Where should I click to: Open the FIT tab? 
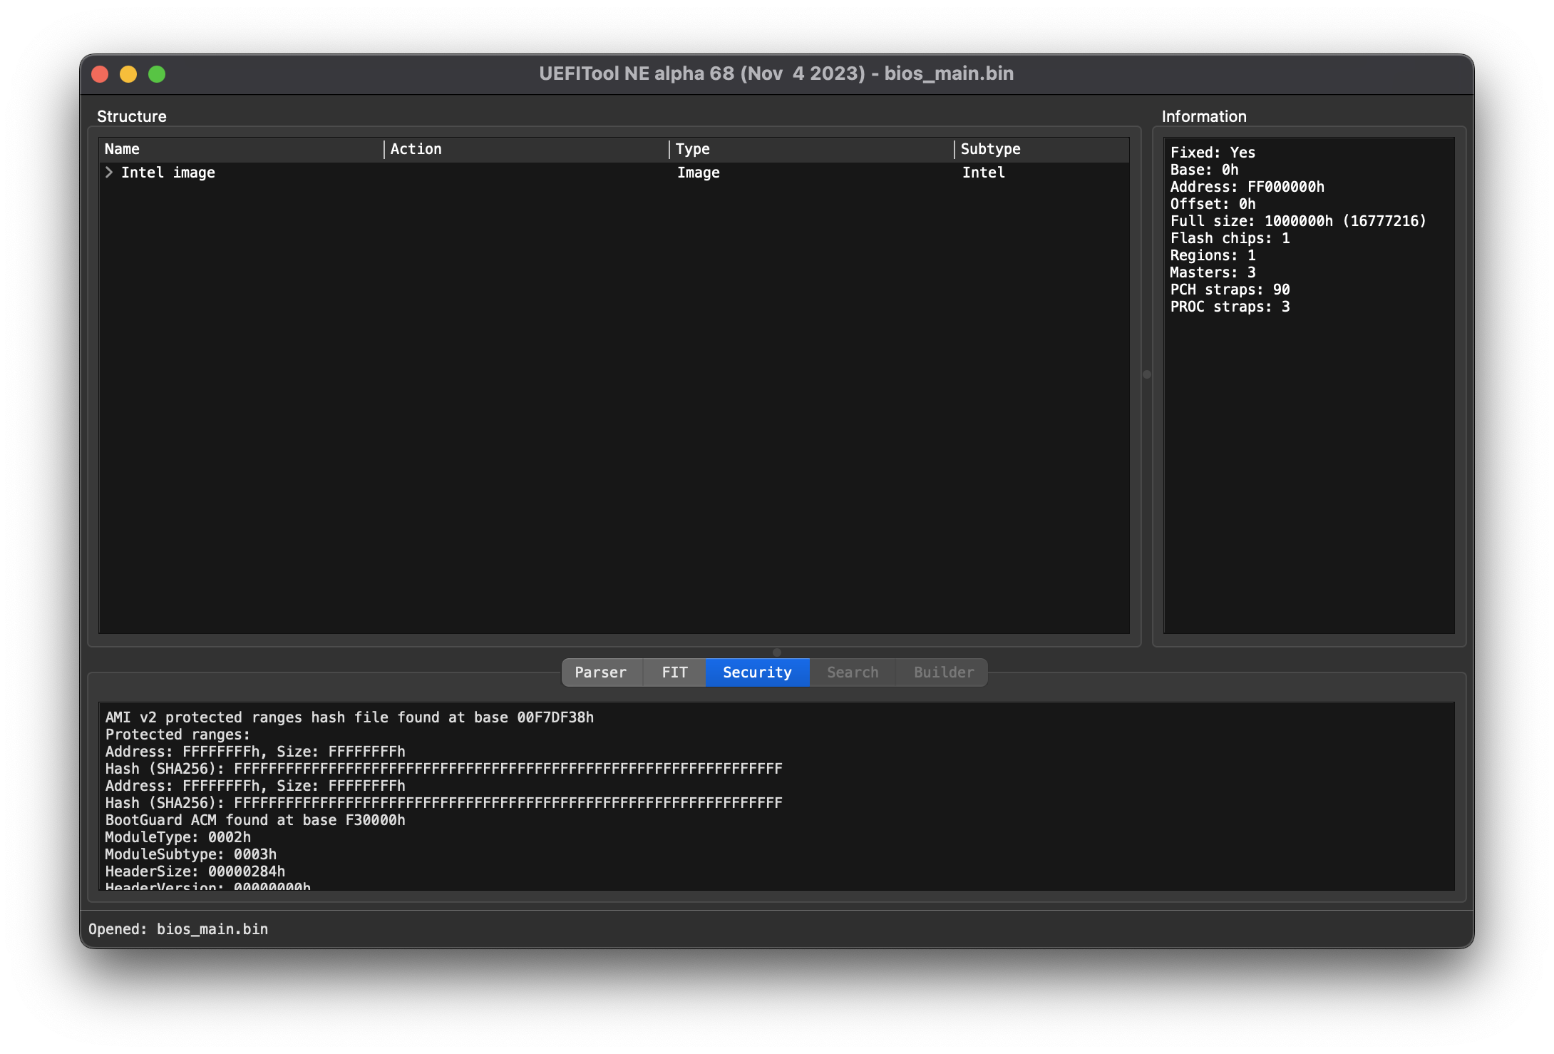point(674,672)
